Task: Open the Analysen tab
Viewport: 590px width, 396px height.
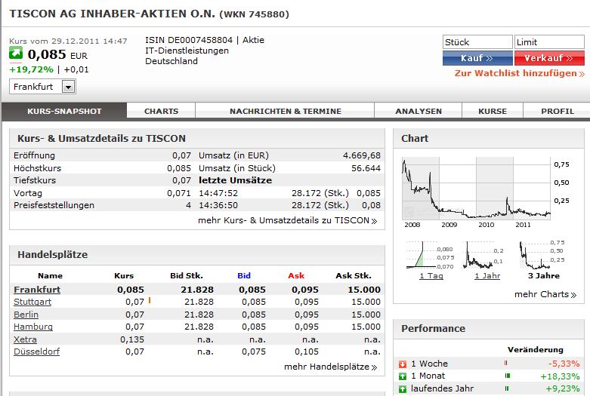Action: [x=419, y=111]
